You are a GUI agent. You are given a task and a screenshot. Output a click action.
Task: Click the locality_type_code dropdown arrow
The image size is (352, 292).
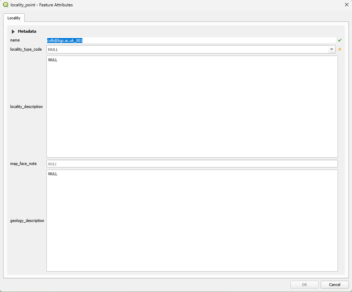[332, 49]
